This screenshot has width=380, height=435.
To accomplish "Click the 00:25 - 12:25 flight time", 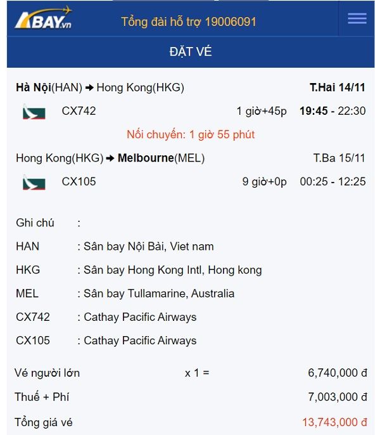I will [x=332, y=182].
